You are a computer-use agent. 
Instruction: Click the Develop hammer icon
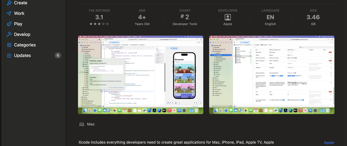9,34
